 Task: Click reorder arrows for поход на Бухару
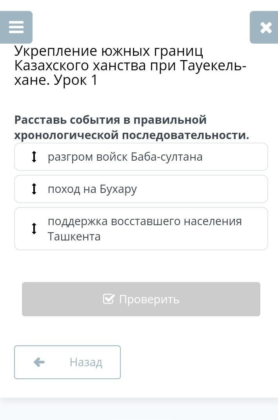34,189
